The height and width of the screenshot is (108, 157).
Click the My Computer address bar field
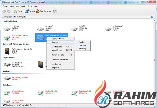tap(82, 17)
